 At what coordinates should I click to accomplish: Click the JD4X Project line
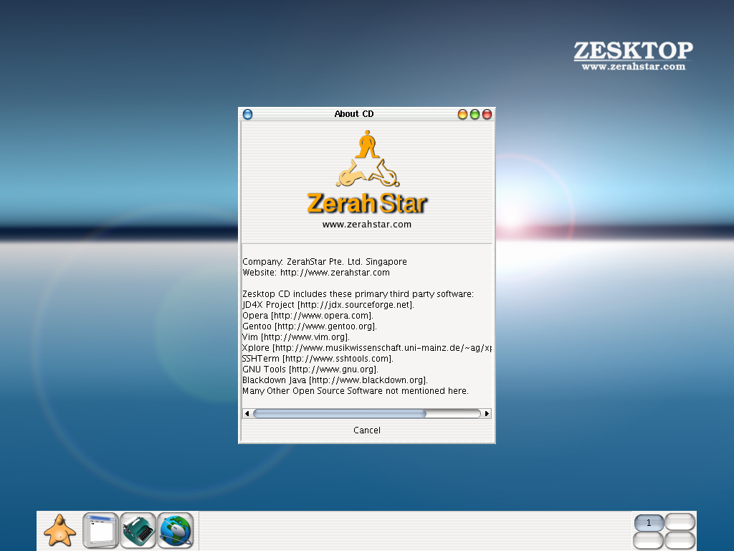[328, 304]
